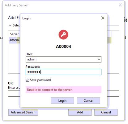Open the User dropdown list
The height and width of the screenshot is (124, 128).
coord(99,59)
